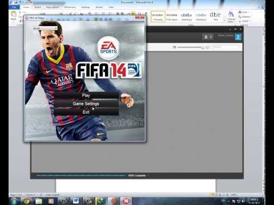
Task: Click the volume icon in system tray
Action: click(x=243, y=201)
